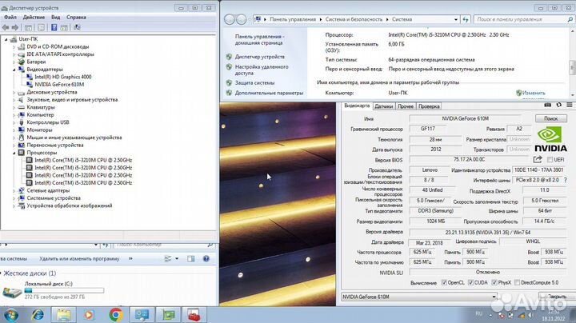This screenshot has width=576, height=323.
Task: Click the back button in System control panel
Action: [x=230, y=19]
